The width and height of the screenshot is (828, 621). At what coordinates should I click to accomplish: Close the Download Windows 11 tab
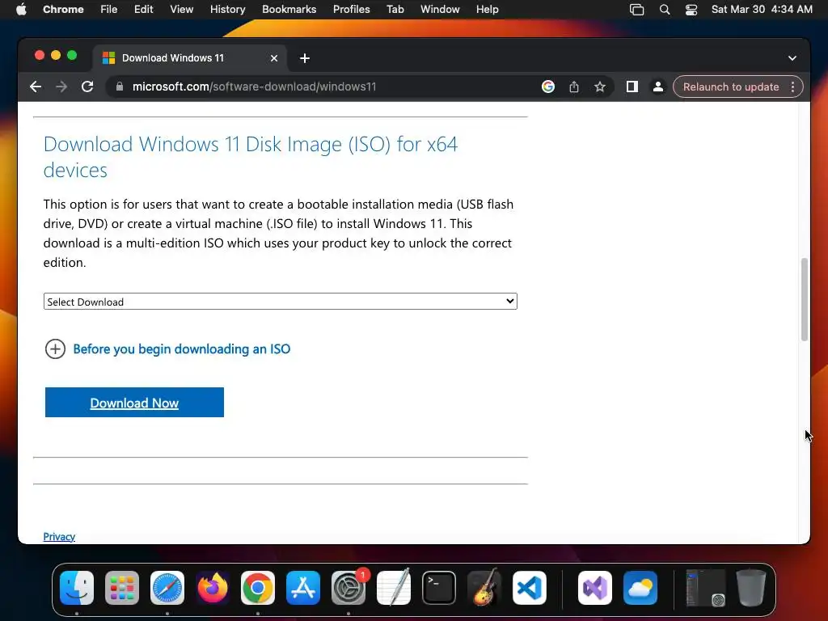coord(274,58)
